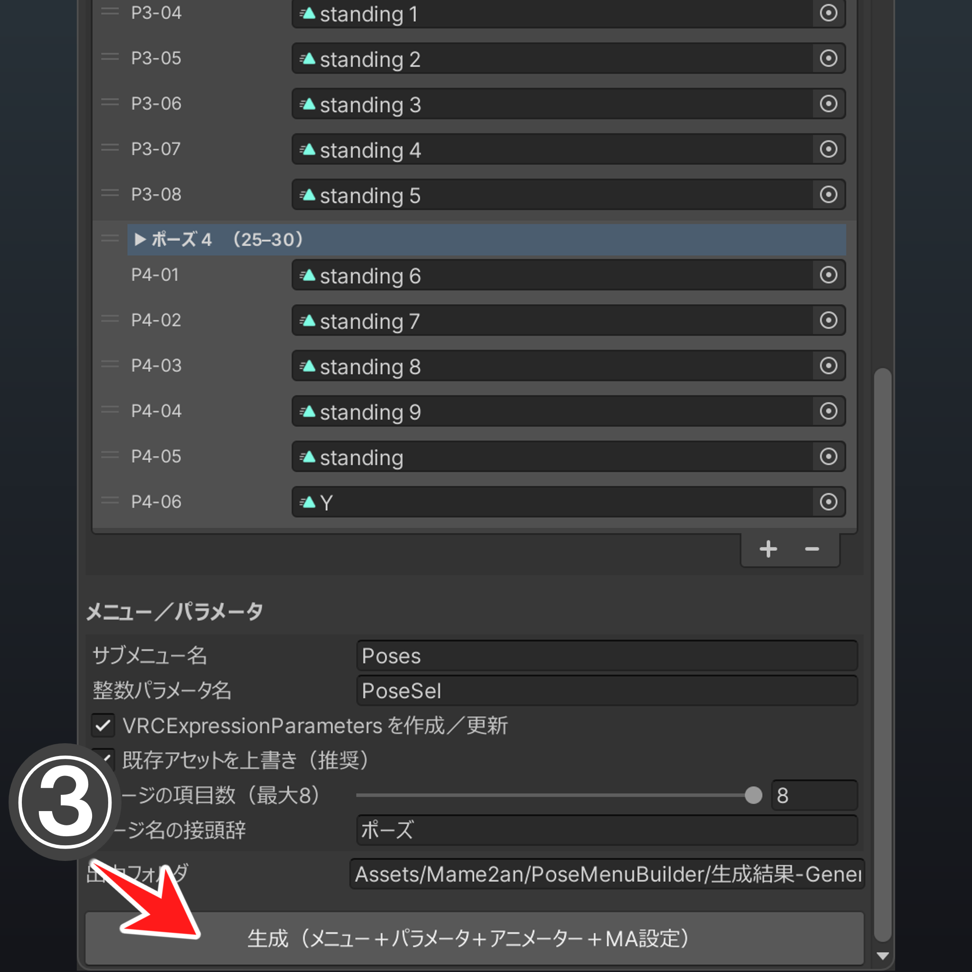972x972 pixels.
Task: Open the object picker for standing 3
Action: [x=828, y=103]
